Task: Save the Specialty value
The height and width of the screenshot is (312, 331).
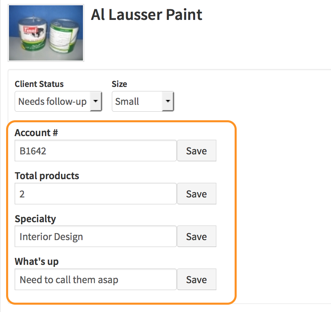Action: [x=196, y=237]
